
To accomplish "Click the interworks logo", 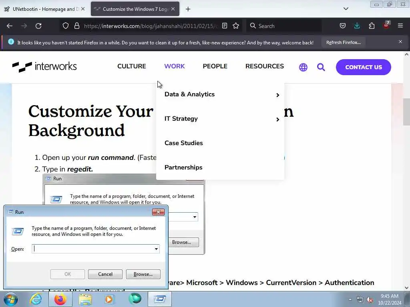I will (44, 67).
